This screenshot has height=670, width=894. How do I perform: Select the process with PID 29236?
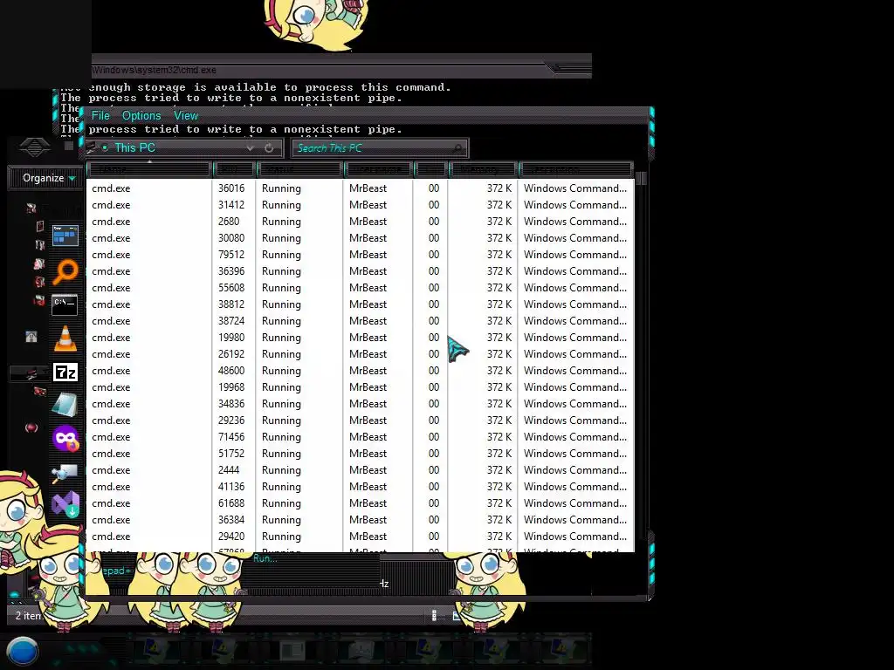click(x=361, y=420)
